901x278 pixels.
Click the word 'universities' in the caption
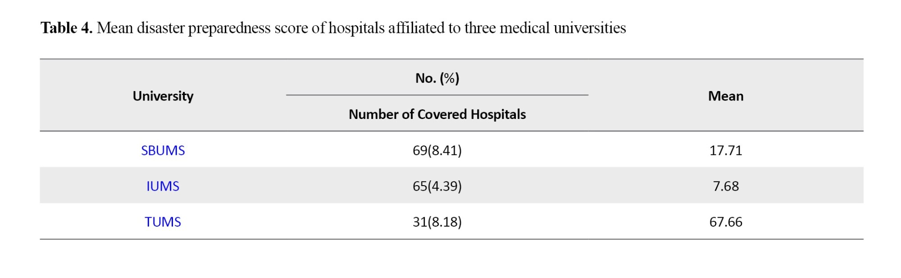pos(590,28)
